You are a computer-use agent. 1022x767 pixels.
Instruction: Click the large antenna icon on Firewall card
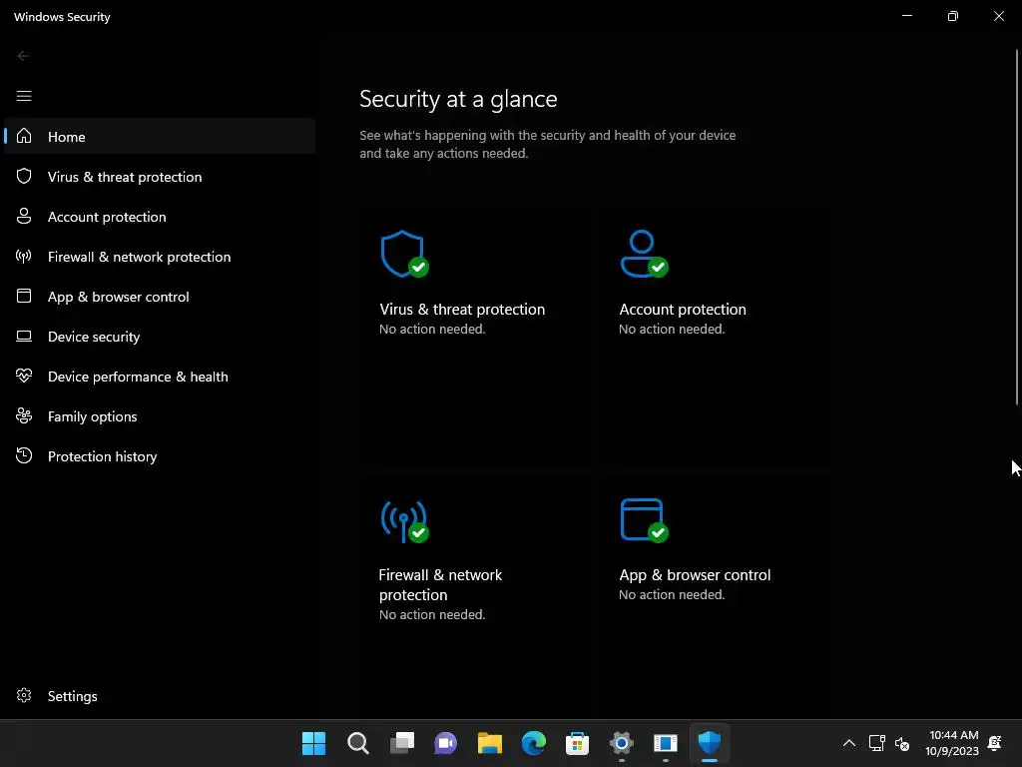tap(405, 521)
